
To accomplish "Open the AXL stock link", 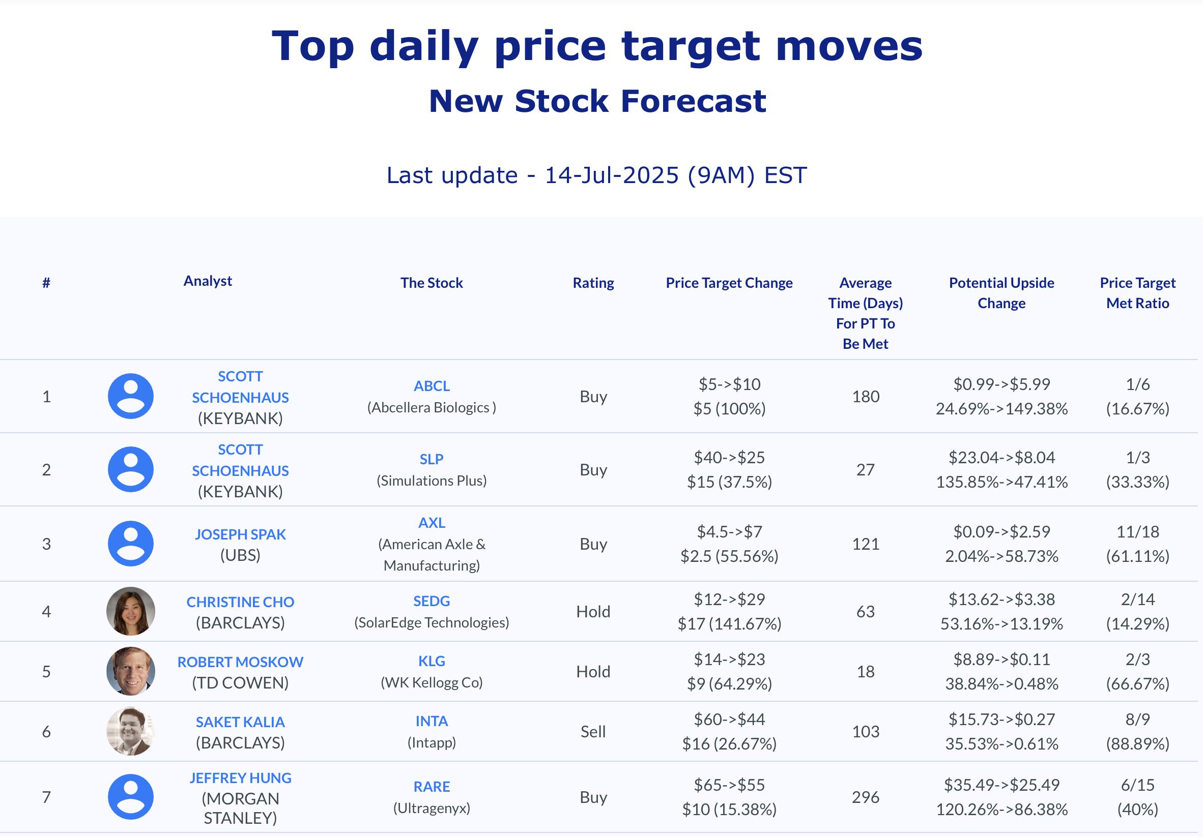I will (x=432, y=523).
